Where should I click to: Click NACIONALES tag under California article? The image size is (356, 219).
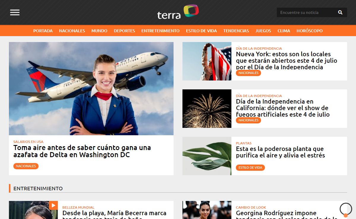(248, 120)
